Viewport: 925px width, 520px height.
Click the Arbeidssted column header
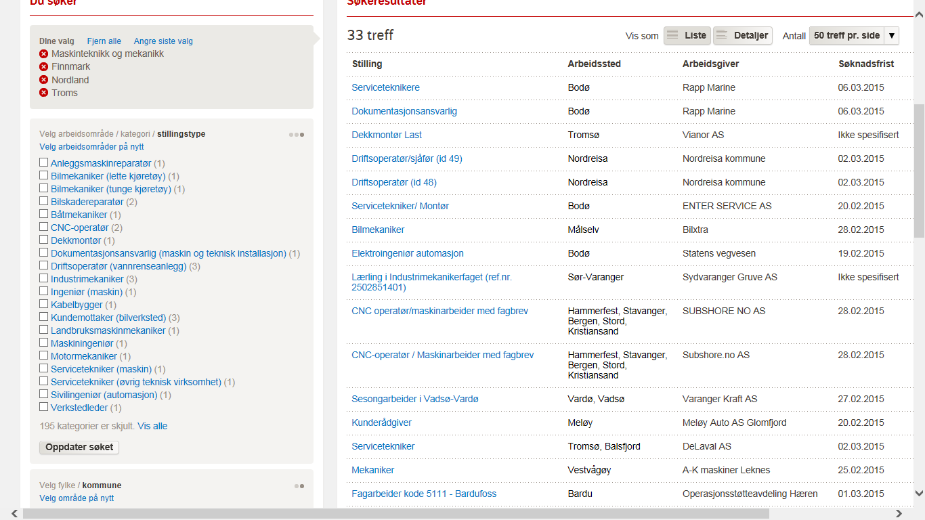coord(594,64)
